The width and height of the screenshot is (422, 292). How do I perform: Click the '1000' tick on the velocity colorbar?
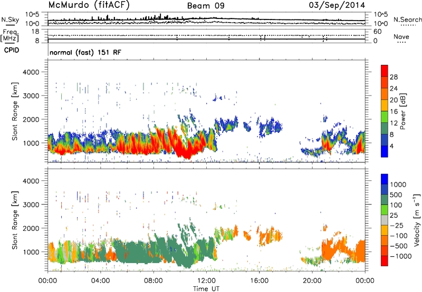398,184
